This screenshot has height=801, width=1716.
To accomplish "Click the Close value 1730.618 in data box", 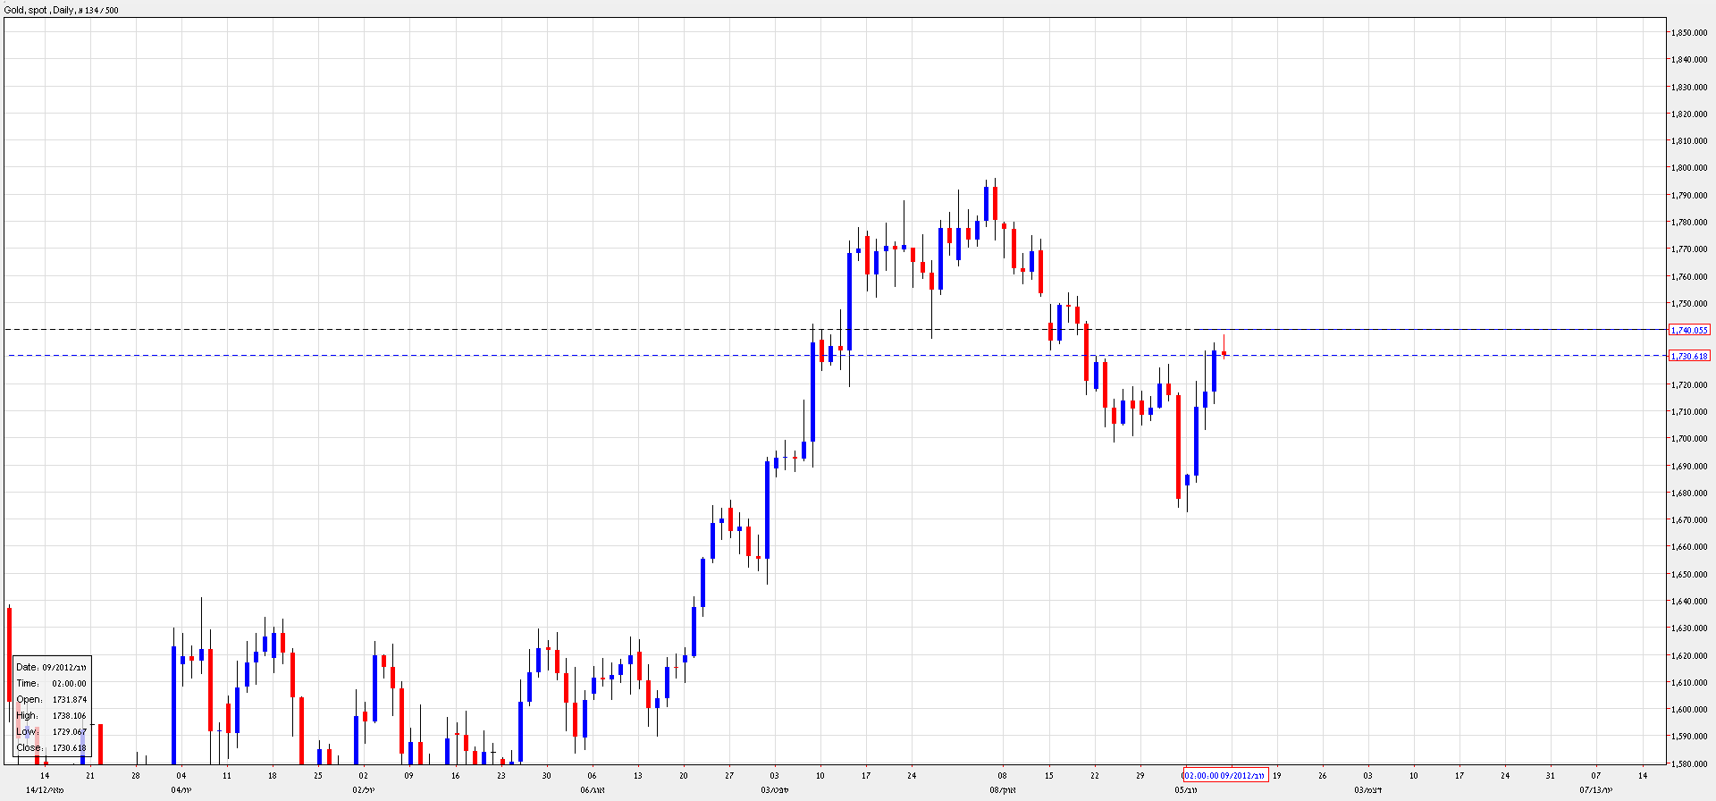I will [x=69, y=747].
